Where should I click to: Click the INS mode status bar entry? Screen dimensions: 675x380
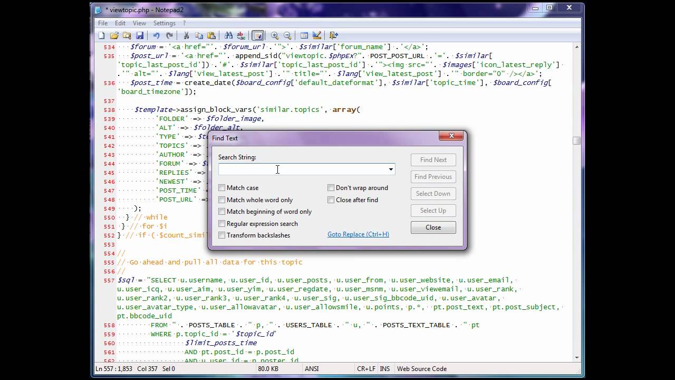point(385,369)
